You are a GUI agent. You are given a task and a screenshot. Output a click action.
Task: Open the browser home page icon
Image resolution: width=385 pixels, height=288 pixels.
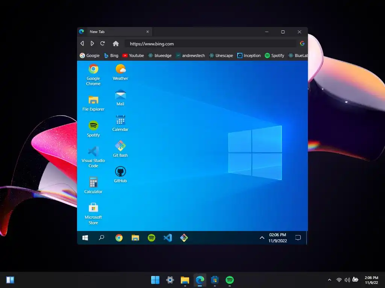(116, 43)
